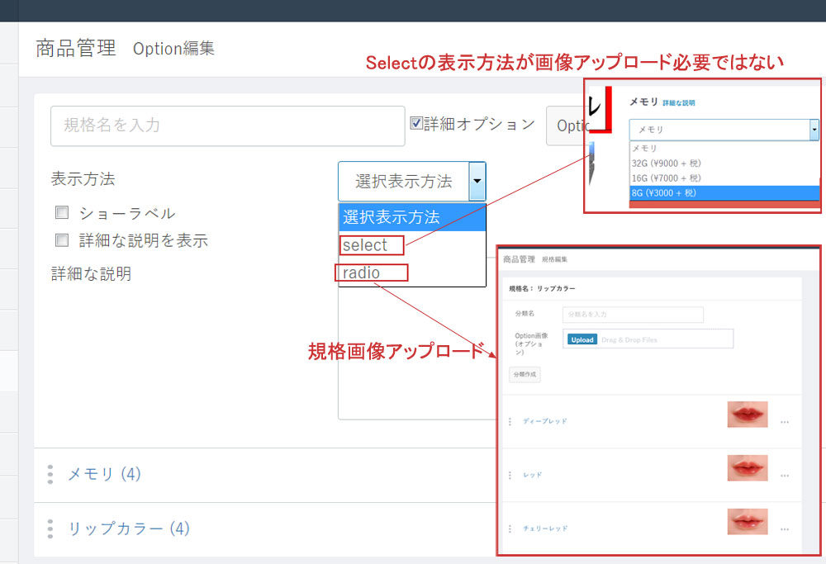This screenshot has height=564, width=826.
Task: Click drag handle of ディープレッド row
Action: [x=510, y=421]
